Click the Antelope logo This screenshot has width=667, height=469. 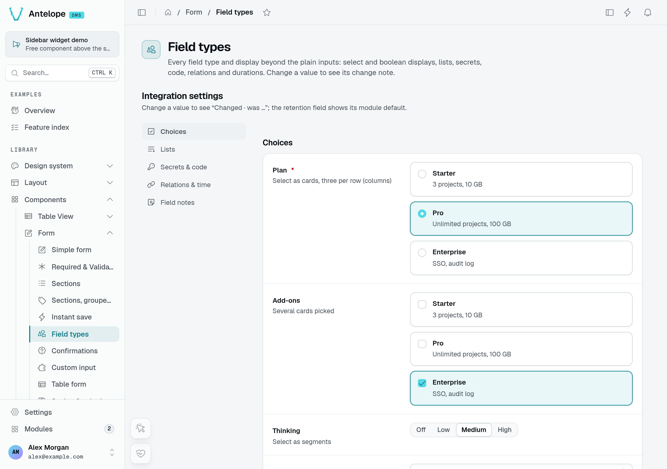[16, 14]
